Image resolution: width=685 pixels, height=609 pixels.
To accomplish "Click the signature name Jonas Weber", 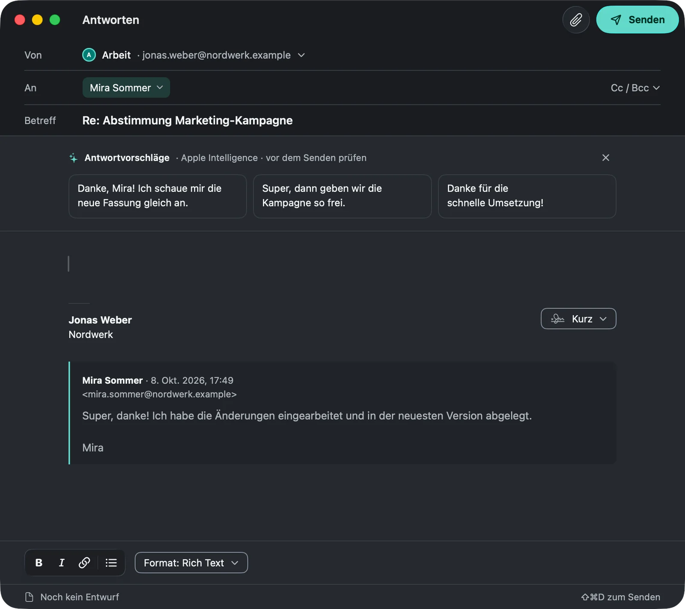I will click(x=100, y=320).
